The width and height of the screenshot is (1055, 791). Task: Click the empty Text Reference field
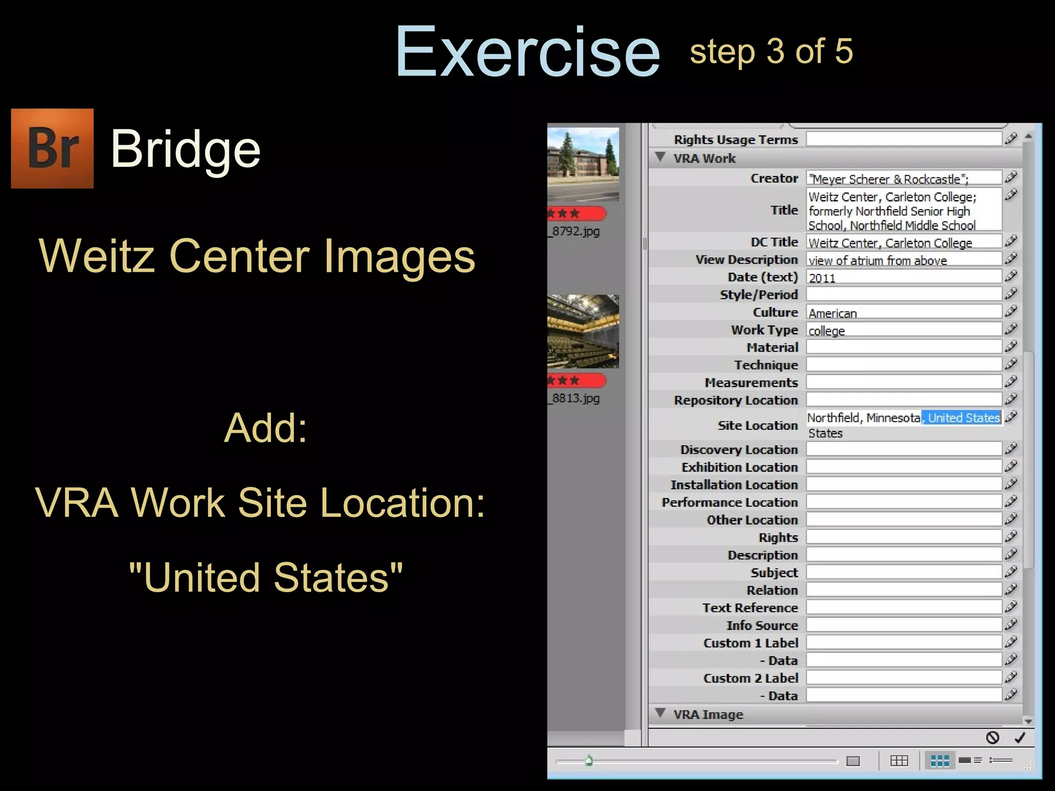coord(904,608)
